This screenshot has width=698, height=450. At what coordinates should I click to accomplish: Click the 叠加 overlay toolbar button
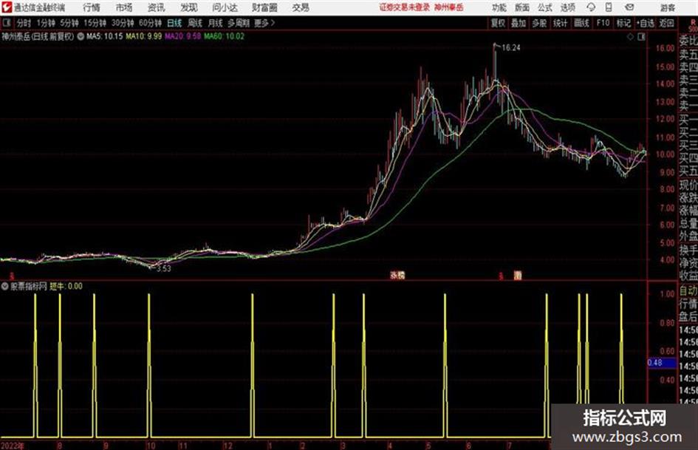point(519,23)
